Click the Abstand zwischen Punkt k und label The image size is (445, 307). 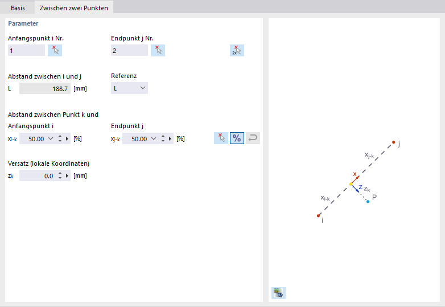click(53, 114)
